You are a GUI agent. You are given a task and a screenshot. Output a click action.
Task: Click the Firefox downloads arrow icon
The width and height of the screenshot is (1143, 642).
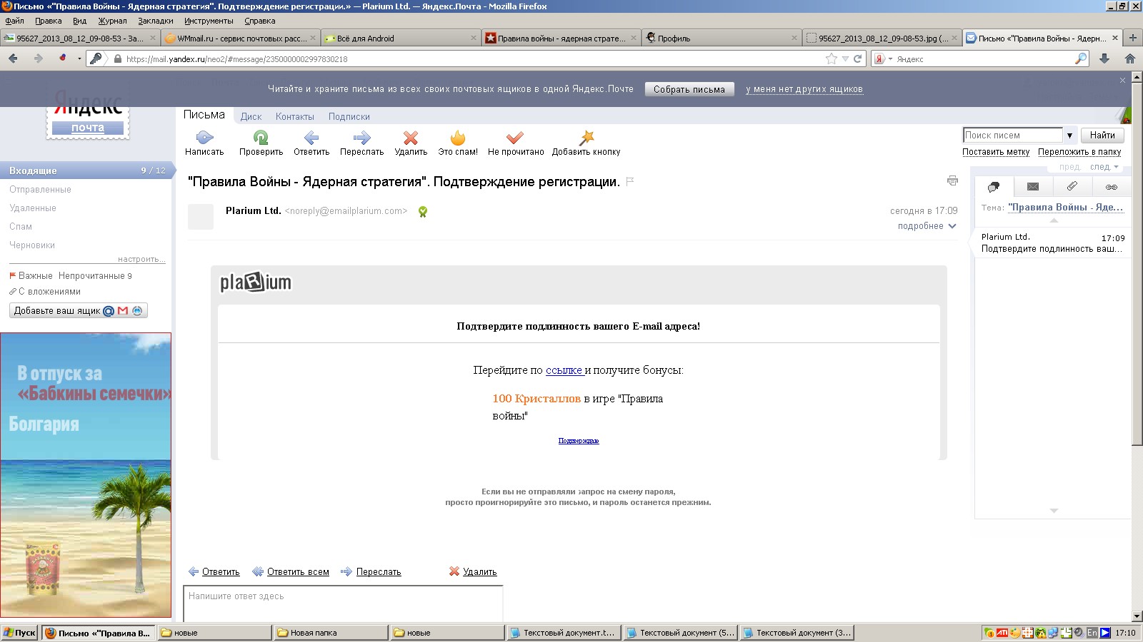coord(1104,58)
